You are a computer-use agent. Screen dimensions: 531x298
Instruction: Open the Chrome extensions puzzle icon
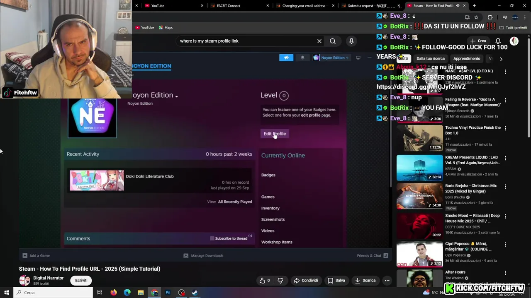click(490, 17)
